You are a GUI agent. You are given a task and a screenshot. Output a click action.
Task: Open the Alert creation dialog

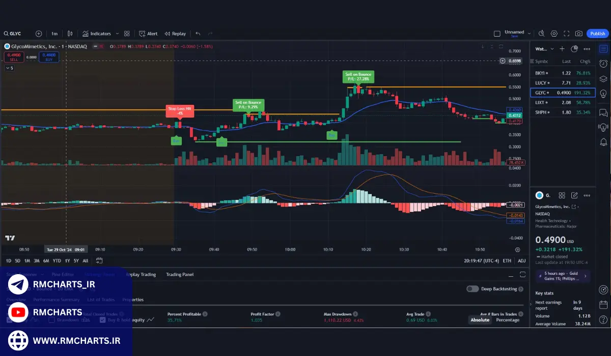tap(148, 34)
